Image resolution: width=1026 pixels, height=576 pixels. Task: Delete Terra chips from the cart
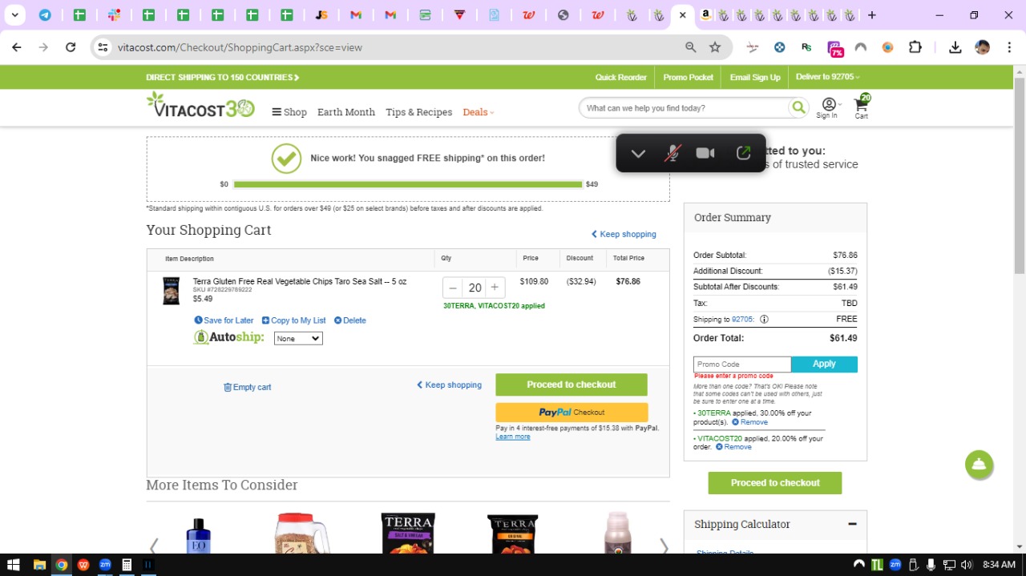pyautogui.click(x=349, y=320)
